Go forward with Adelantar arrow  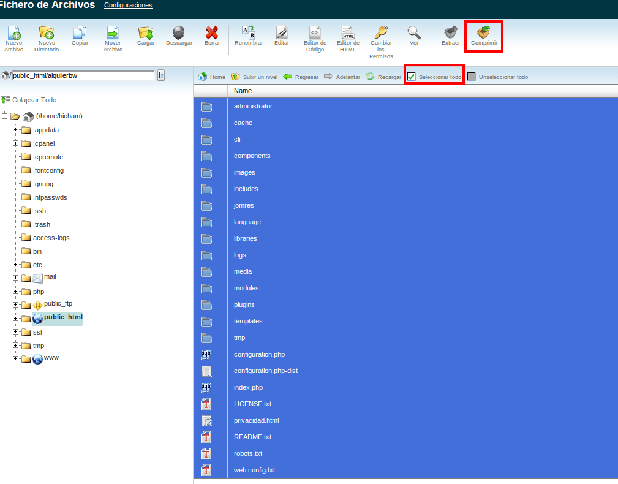point(342,77)
